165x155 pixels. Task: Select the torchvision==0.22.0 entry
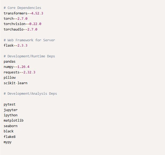click(x=22, y=24)
